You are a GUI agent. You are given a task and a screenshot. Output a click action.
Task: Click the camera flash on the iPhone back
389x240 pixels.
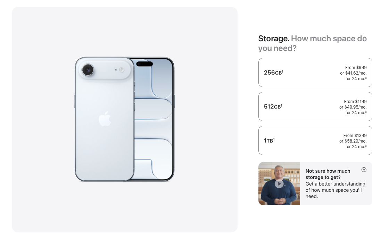pos(122,70)
